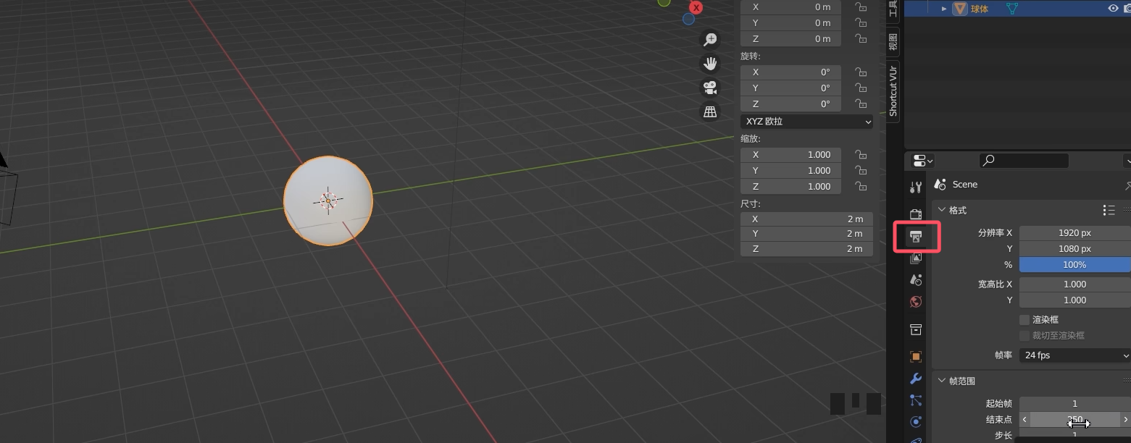The width and height of the screenshot is (1131, 443).
Task: Click the sphere object in the viewport
Action: pyautogui.click(x=328, y=201)
